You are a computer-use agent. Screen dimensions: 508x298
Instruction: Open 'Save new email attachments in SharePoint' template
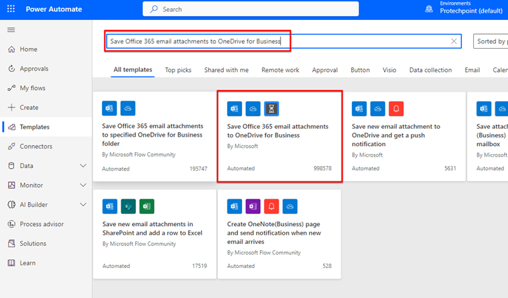155,234
